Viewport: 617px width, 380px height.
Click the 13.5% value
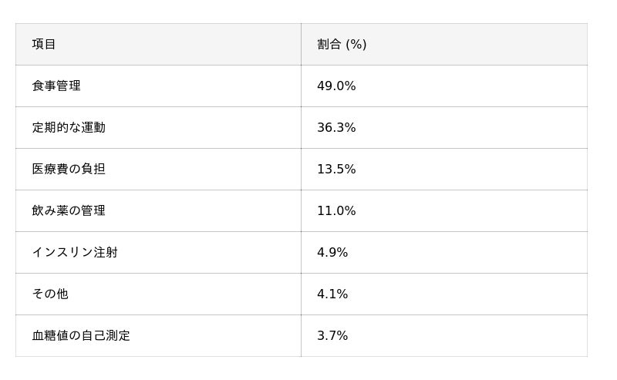coord(336,170)
